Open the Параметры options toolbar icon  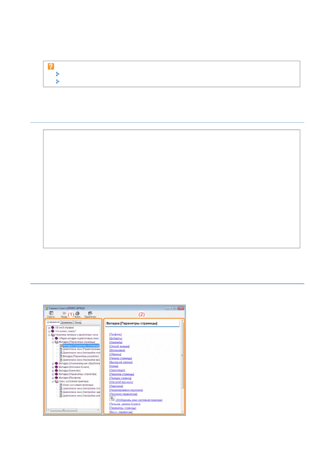coord(90,313)
